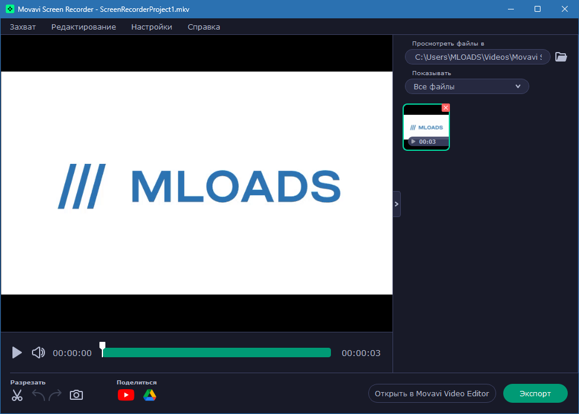The height and width of the screenshot is (414, 579).
Task: Click the video preview area
Action: point(197,183)
